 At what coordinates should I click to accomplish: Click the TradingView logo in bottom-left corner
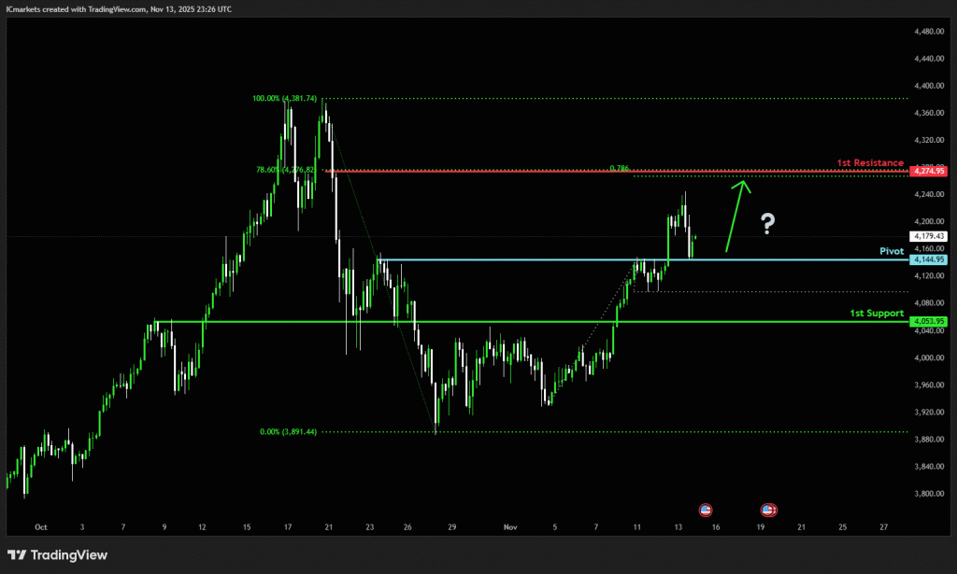click(57, 555)
